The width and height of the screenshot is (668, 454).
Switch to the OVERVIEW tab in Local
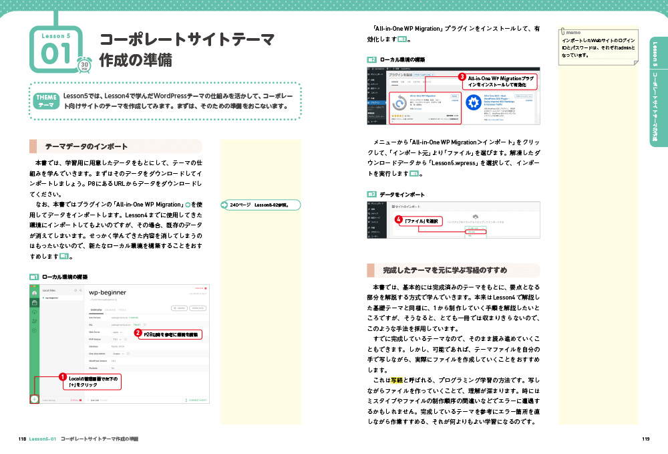[96, 310]
